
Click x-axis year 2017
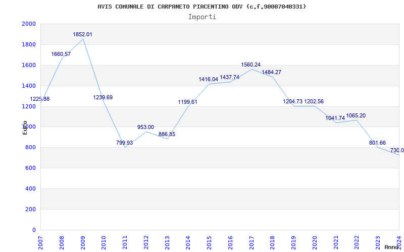(x=251, y=242)
